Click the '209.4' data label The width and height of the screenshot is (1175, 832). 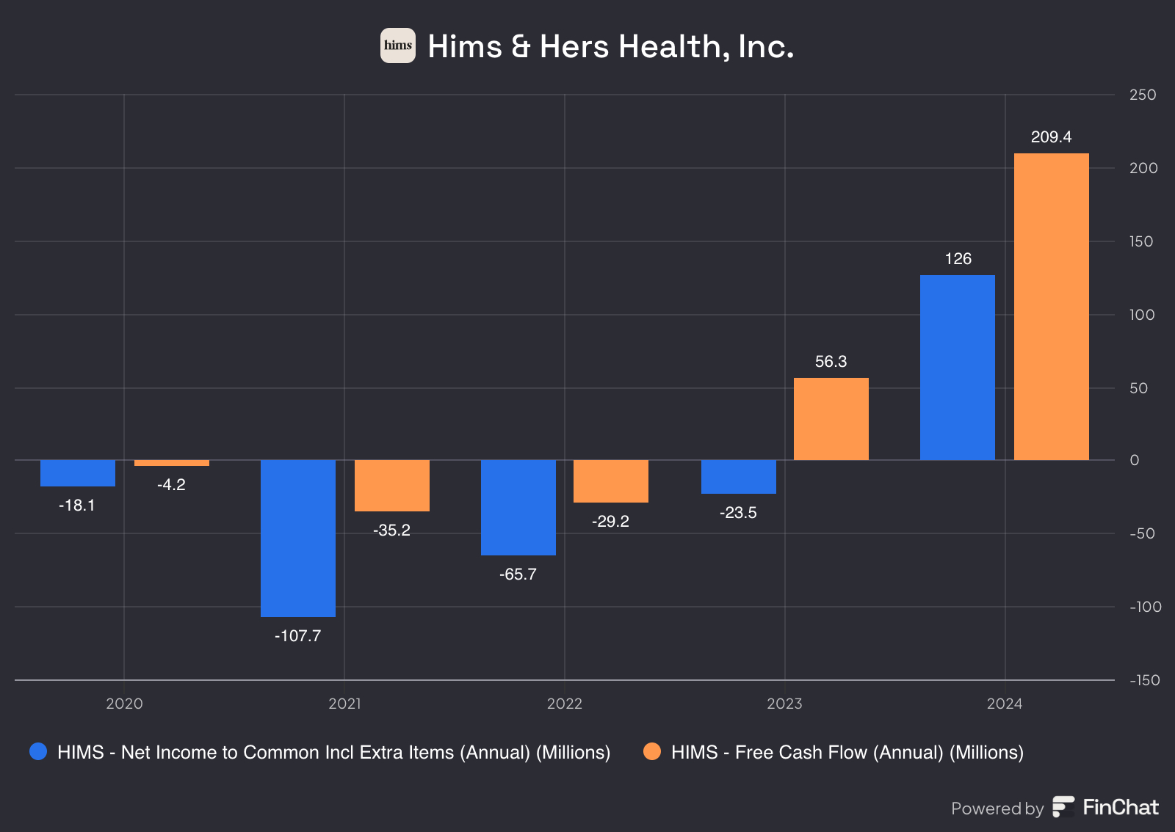pos(1052,137)
